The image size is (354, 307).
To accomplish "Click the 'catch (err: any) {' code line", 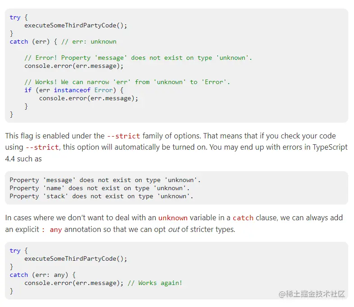I will pyautogui.click(x=43, y=275).
